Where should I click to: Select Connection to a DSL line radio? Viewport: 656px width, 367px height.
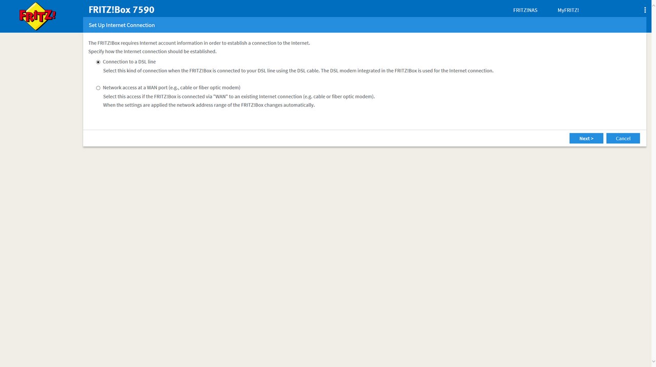tap(98, 62)
